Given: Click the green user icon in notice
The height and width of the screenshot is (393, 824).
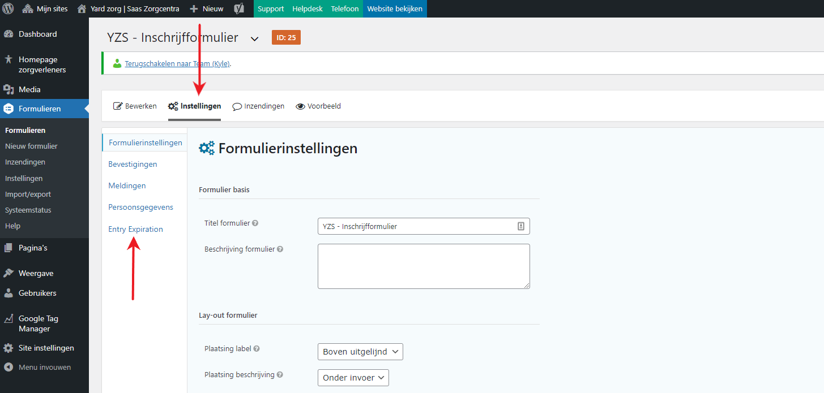Looking at the screenshot, I should coord(117,63).
